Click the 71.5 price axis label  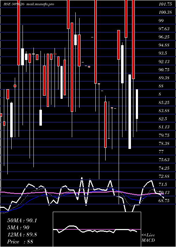[163, 184]
